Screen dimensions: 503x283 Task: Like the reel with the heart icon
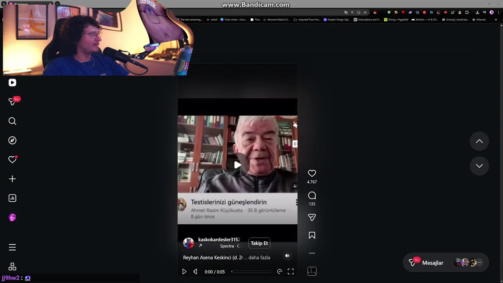[x=312, y=173]
